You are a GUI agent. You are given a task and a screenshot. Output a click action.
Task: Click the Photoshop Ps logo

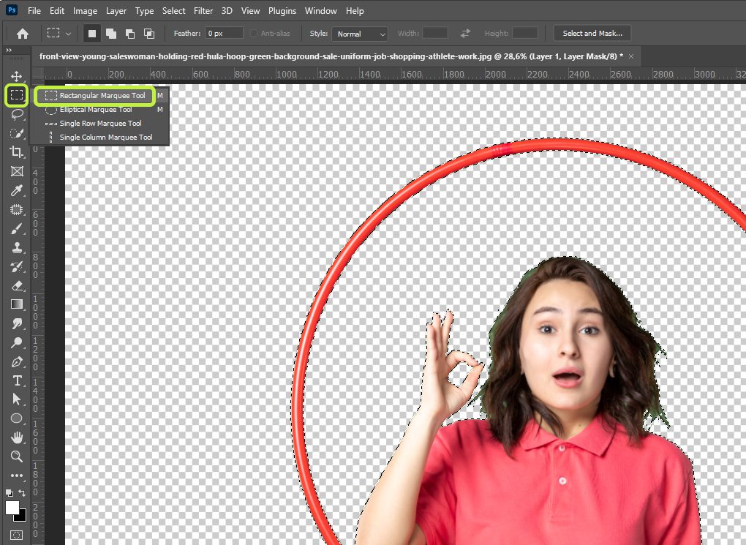(x=12, y=10)
